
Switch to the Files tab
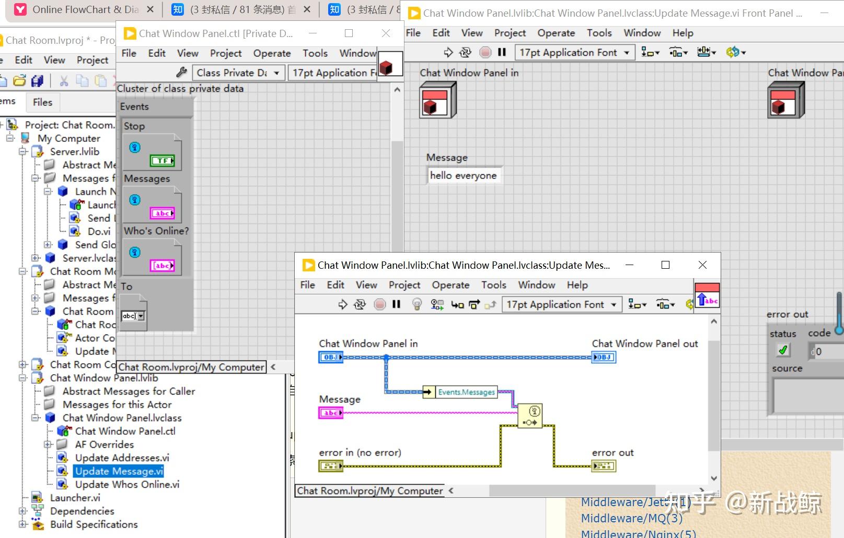(x=42, y=102)
